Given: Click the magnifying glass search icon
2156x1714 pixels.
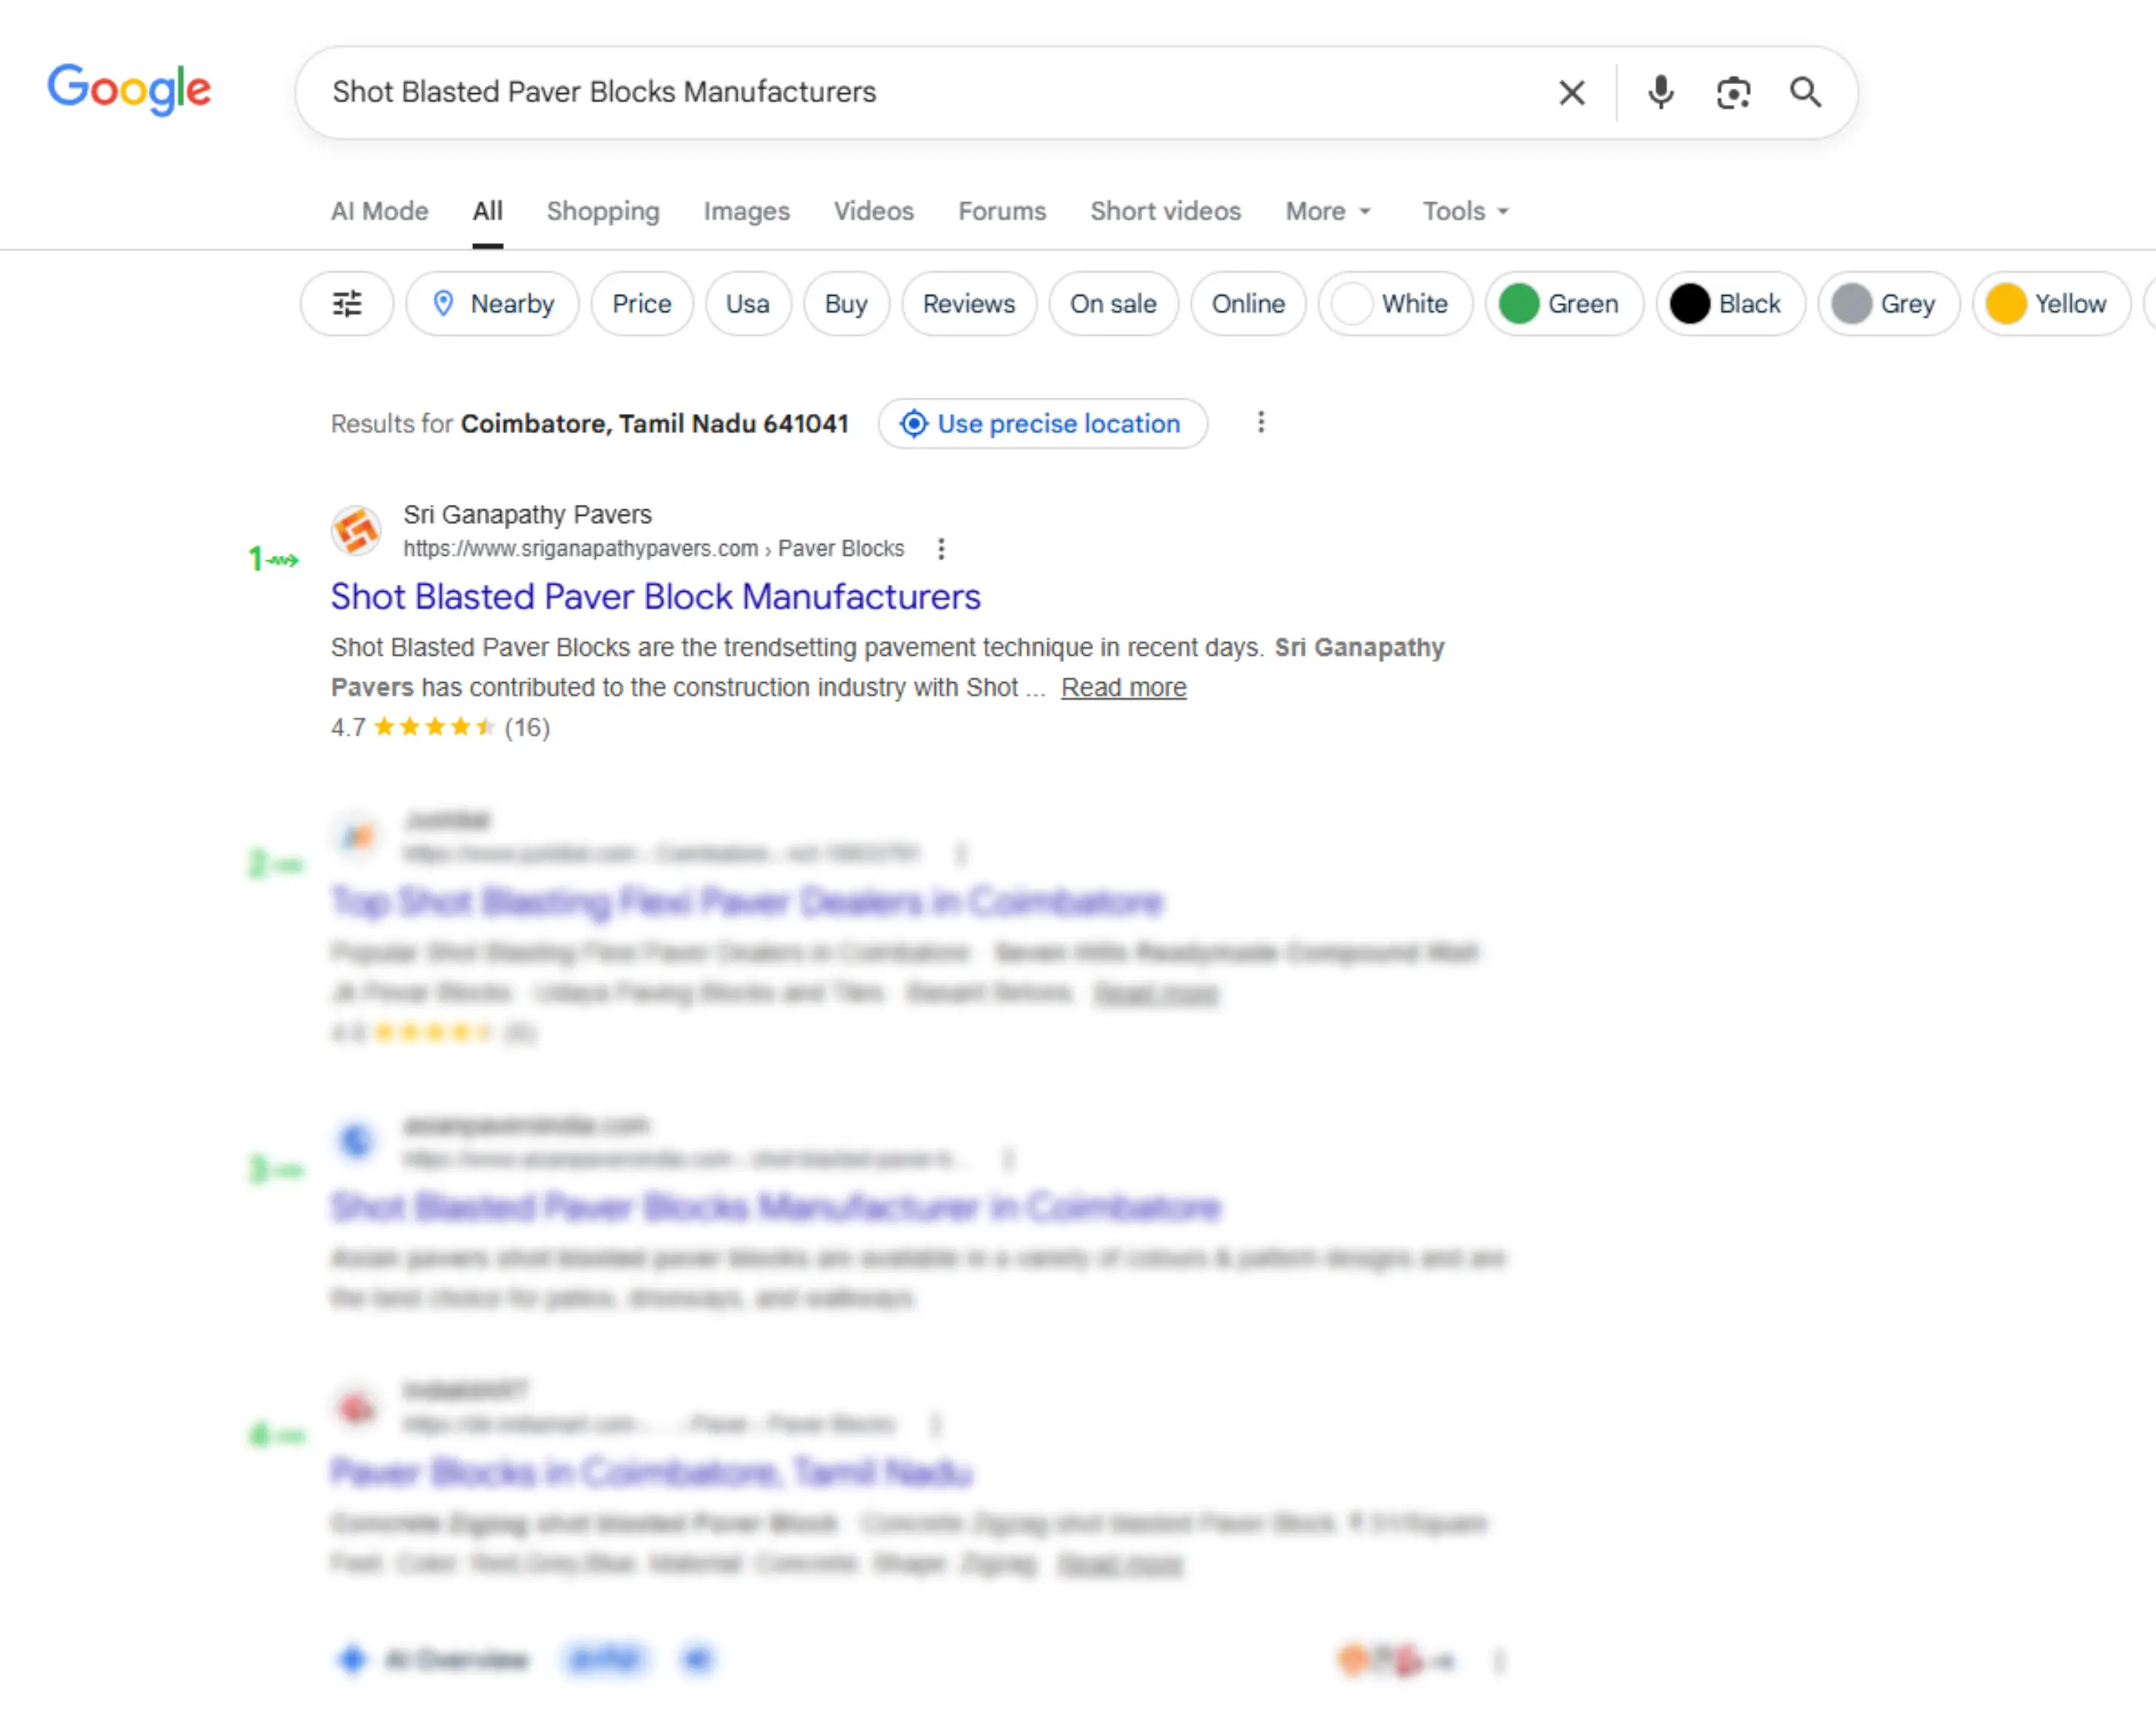Looking at the screenshot, I should (x=1805, y=92).
